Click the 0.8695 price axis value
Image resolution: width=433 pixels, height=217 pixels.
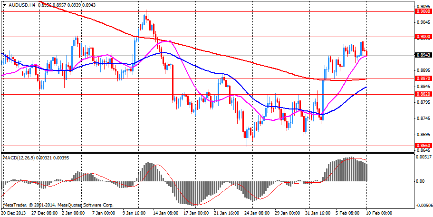click(423, 135)
